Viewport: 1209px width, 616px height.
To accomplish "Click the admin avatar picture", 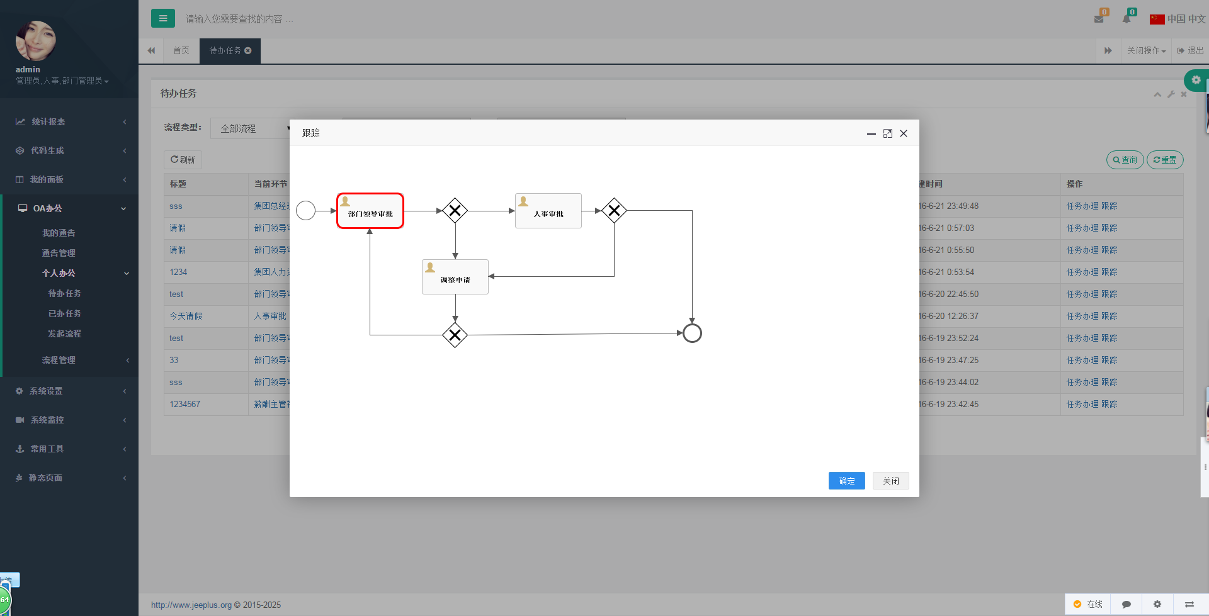I will tap(36, 40).
